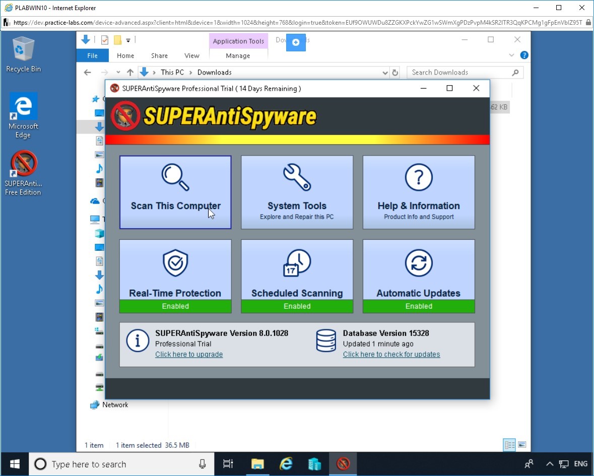Viewport: 594px width, 476px height.
Task: Open the Windows Start menu
Action: click(15, 464)
